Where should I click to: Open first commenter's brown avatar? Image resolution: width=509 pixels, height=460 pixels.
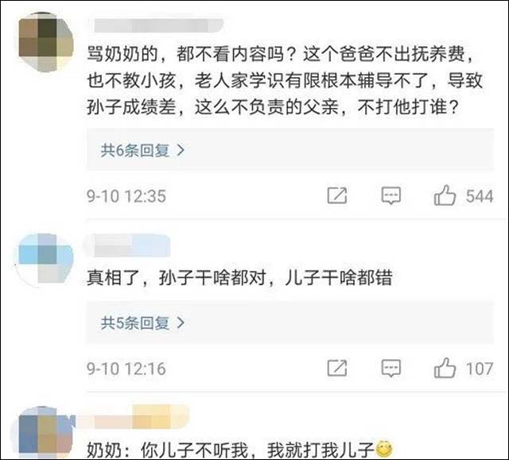[x=45, y=42]
